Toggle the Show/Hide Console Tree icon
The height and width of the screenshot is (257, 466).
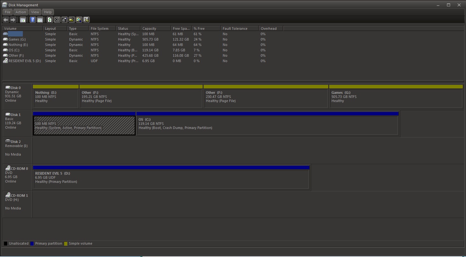(x=23, y=20)
